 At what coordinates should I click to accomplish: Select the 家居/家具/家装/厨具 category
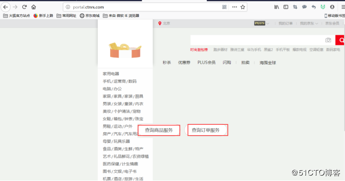coord(123,96)
